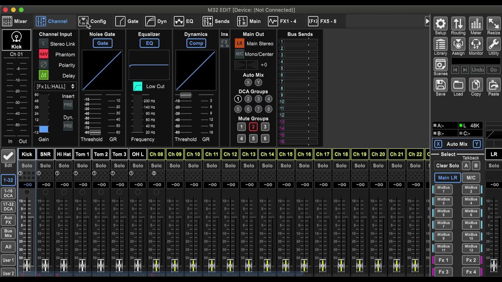Select the 1-32 layer button
The height and width of the screenshot is (282, 502).
click(8, 180)
